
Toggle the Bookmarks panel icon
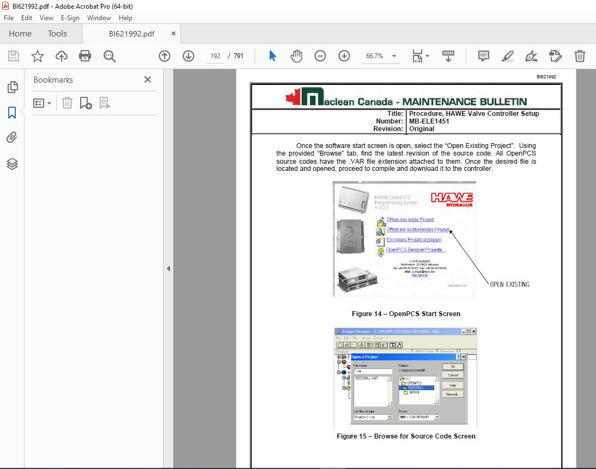[12, 113]
